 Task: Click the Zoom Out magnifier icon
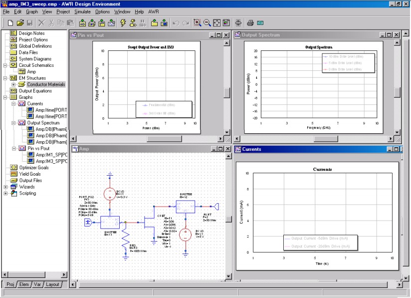(x=206, y=23)
